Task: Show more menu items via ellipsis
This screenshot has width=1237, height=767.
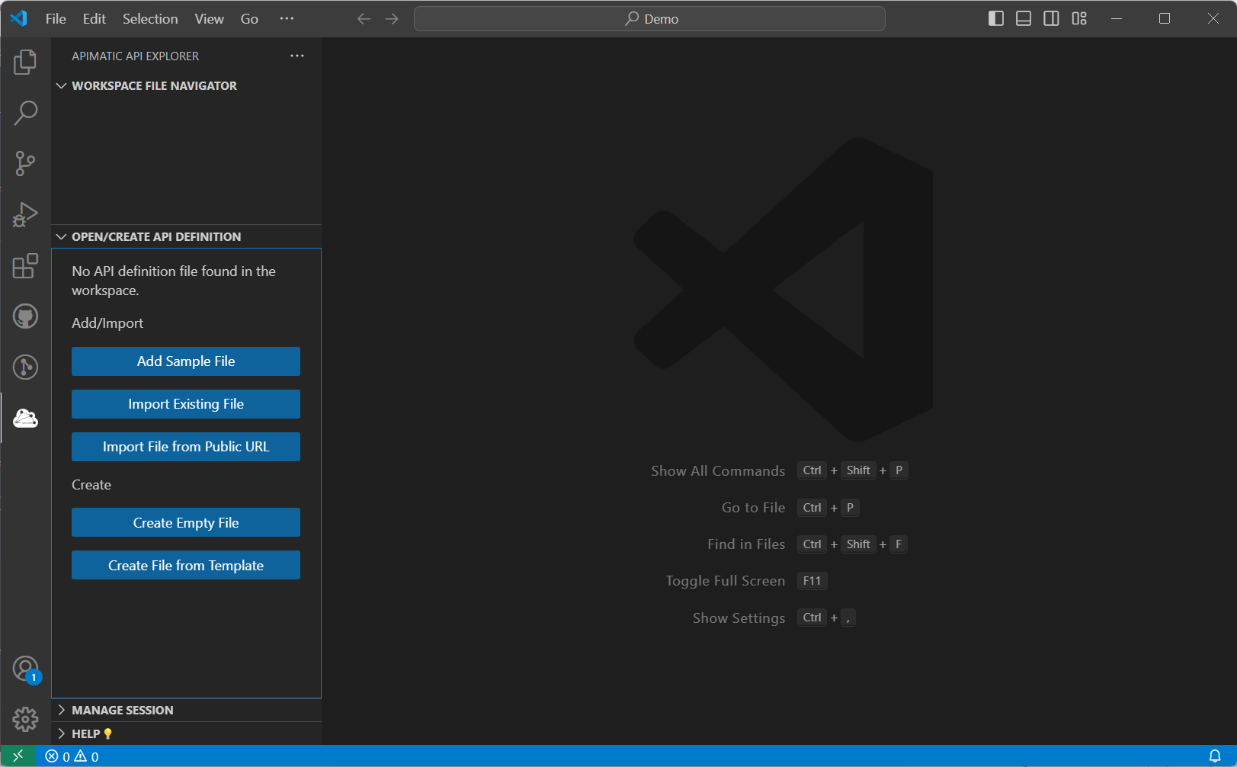Action: tap(287, 19)
